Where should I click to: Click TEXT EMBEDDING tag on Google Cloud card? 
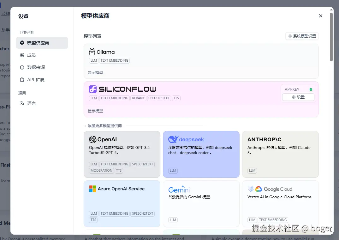coord(273,220)
